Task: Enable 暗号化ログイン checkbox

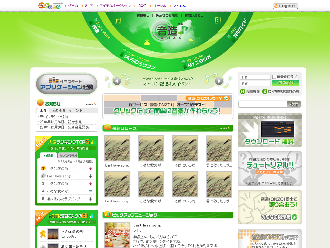Action: click(x=274, y=77)
